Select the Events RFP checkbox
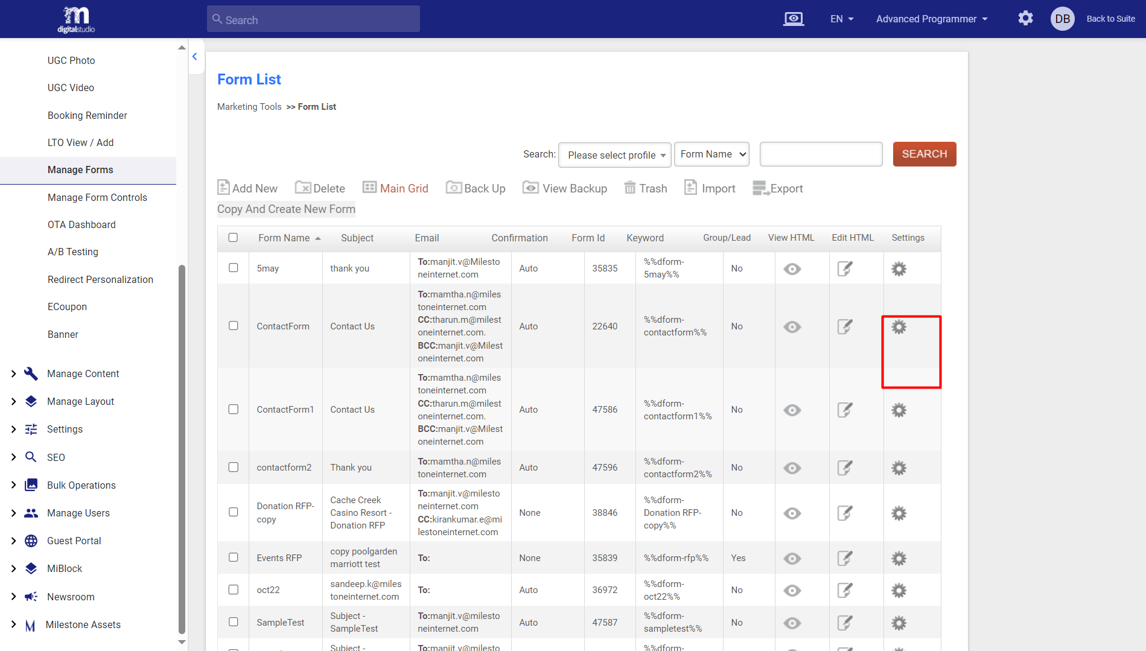Image resolution: width=1146 pixels, height=651 pixels. [x=234, y=557]
